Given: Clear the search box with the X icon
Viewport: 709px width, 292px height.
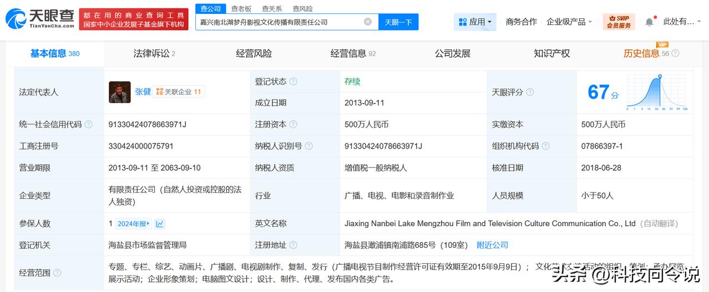Looking at the screenshot, I should tap(368, 22).
